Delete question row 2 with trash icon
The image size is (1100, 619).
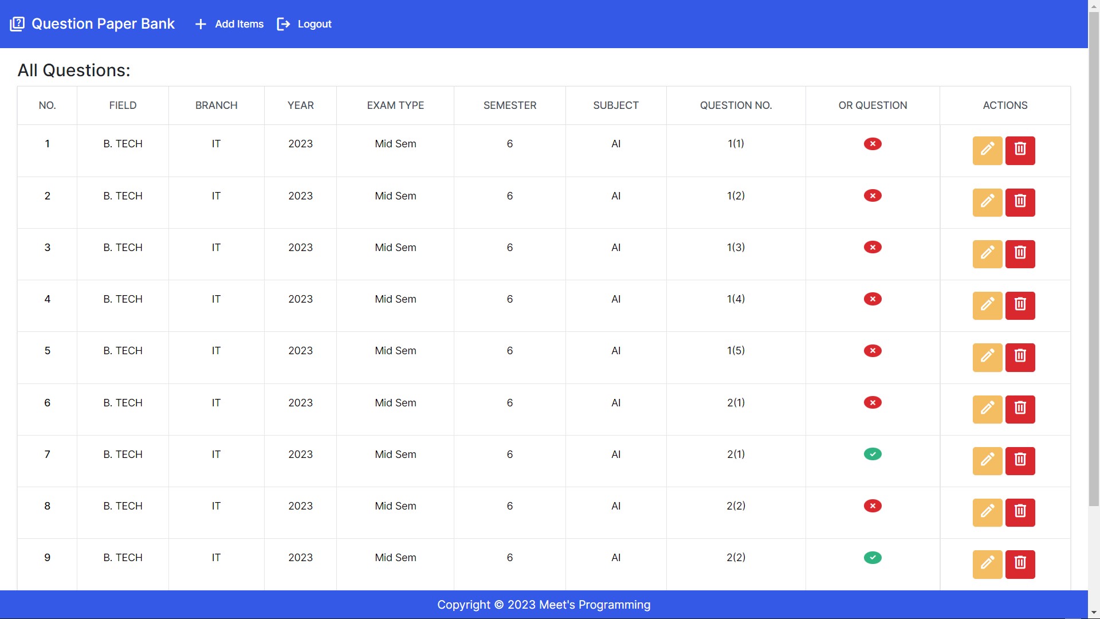coord(1020,202)
